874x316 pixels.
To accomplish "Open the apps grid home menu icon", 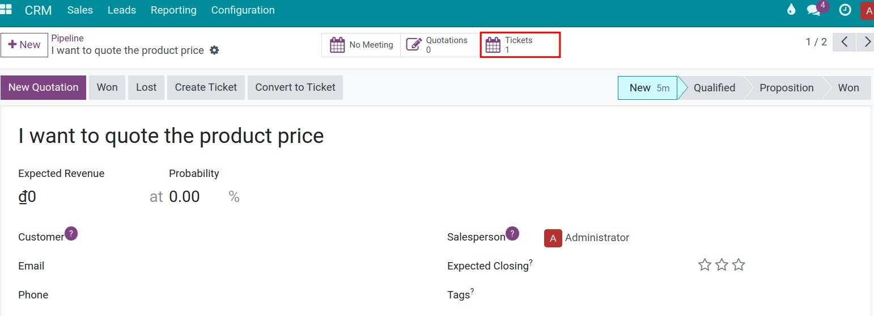I will point(6,10).
